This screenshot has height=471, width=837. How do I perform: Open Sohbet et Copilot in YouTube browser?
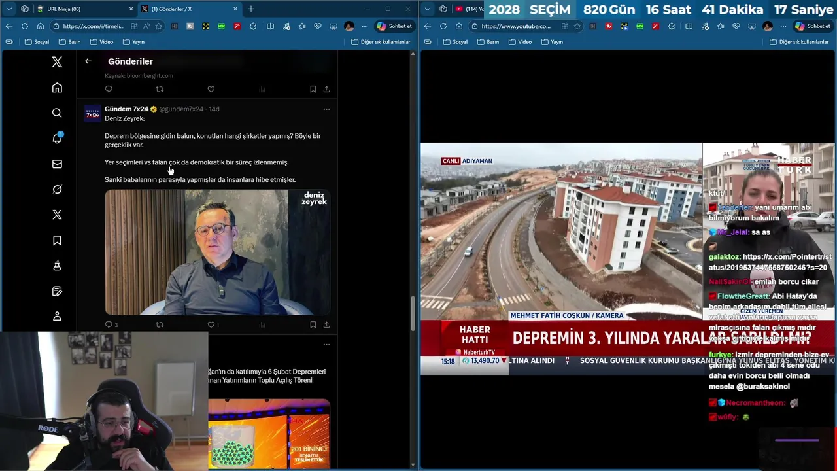[x=812, y=26]
